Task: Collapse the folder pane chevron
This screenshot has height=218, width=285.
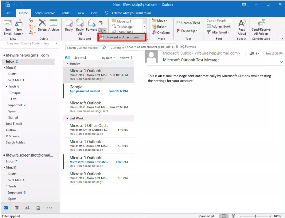Action: point(56,43)
